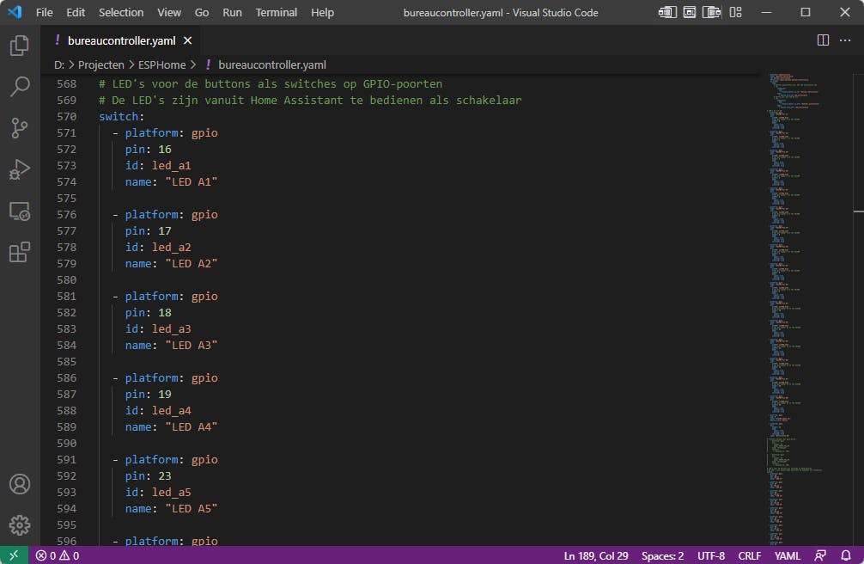Click the ESPHome breadcrumb folder

(161, 64)
